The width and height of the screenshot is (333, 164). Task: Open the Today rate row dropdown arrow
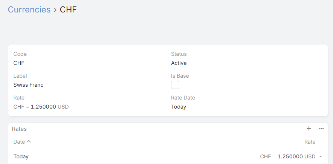(x=321, y=156)
